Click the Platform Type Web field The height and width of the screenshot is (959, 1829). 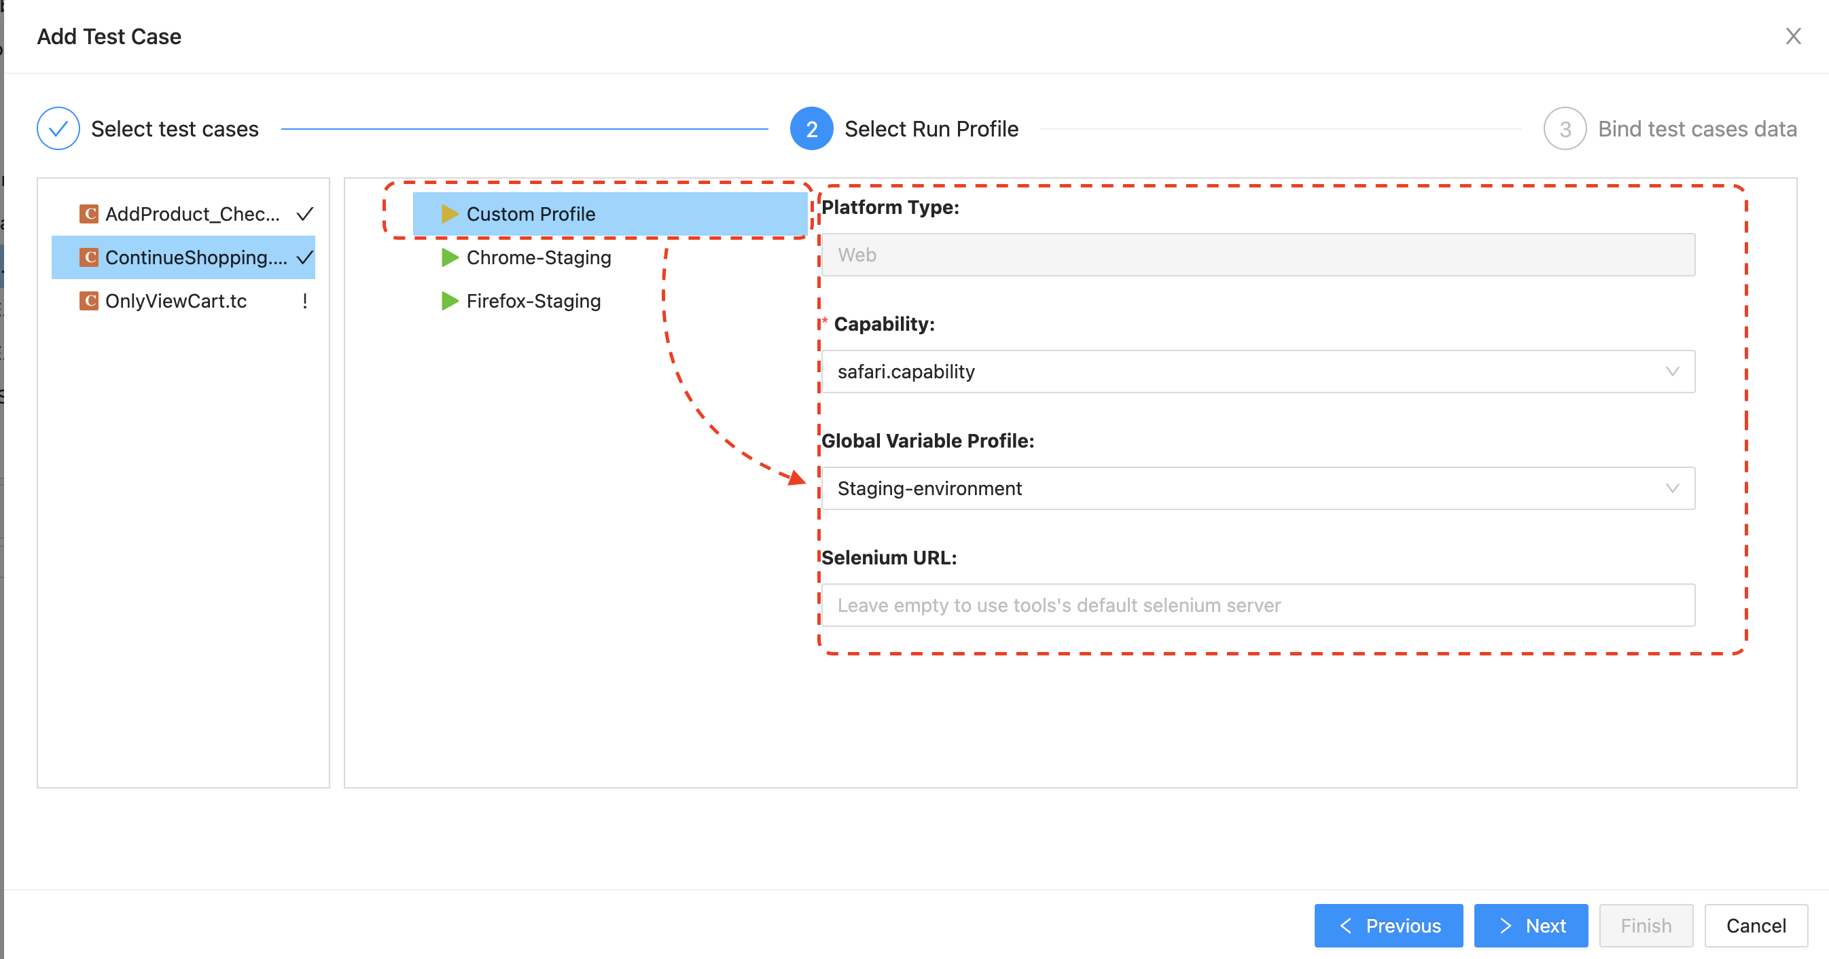(1258, 254)
